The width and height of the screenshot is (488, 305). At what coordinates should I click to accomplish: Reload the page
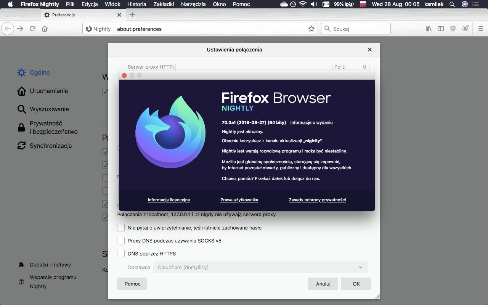tap(32, 29)
